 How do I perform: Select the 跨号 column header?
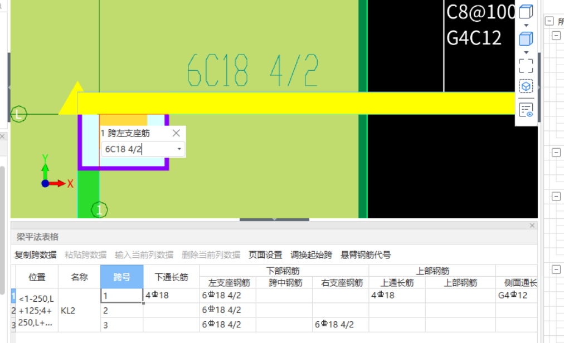coord(122,277)
